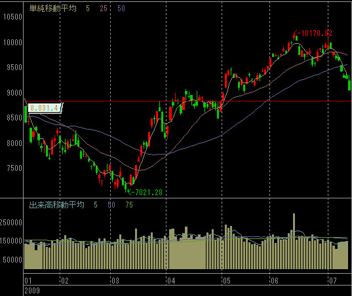The image size is (352, 296).
Task: Click the 8000 price axis label
Action: tap(14, 143)
